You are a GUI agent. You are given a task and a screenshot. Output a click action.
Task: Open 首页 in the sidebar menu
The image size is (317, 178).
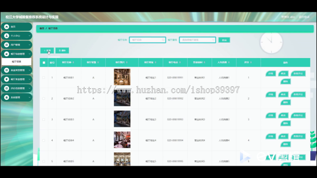click(17, 27)
